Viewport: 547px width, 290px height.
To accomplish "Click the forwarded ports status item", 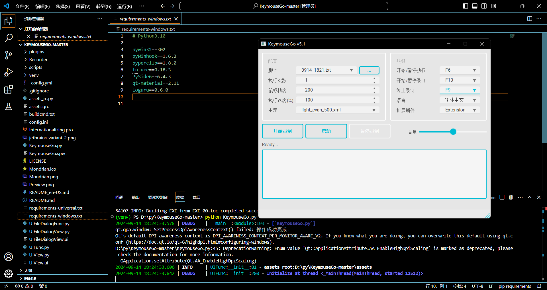I will [x=43, y=286].
